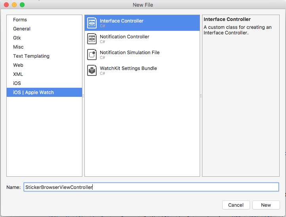Click the Name text field
The height and width of the screenshot is (217, 286).
(151, 187)
